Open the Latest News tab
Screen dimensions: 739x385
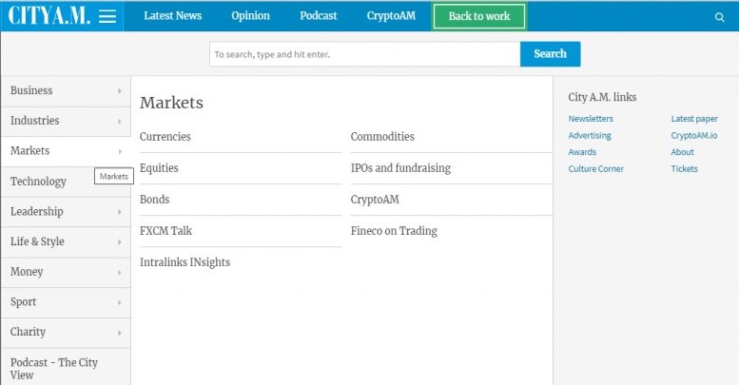pos(172,16)
